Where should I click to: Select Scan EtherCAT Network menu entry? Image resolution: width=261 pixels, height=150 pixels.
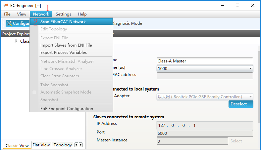(63, 22)
